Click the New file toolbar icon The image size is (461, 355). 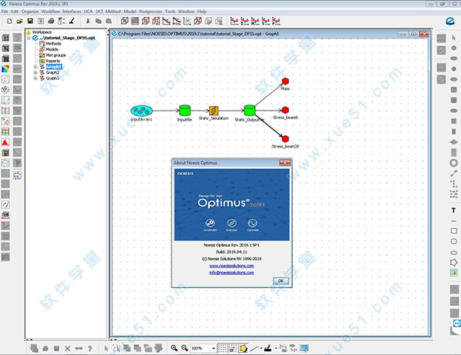(8, 21)
